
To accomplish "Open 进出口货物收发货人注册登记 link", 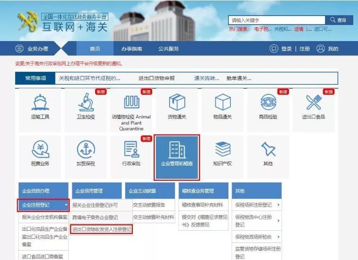I will click(x=101, y=229).
